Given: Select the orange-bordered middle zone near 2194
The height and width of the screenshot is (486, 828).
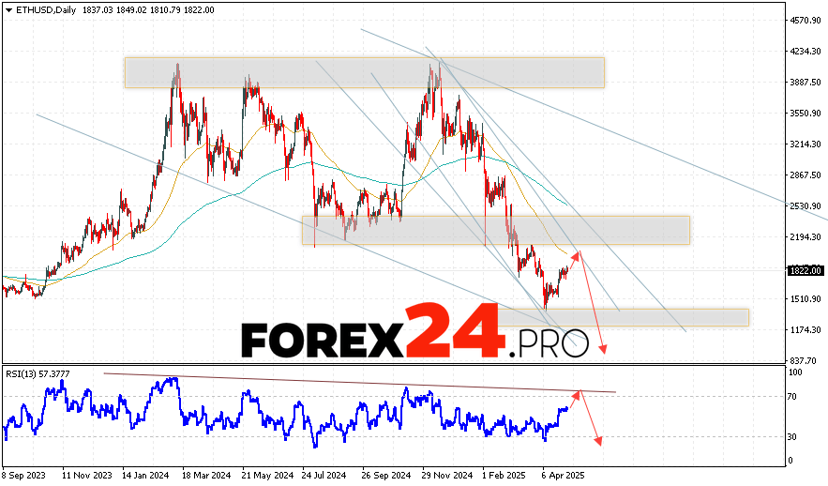Looking at the screenshot, I should coord(495,230).
